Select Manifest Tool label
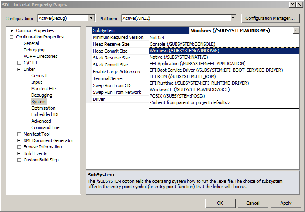305x212 pixels. [x=37, y=134]
